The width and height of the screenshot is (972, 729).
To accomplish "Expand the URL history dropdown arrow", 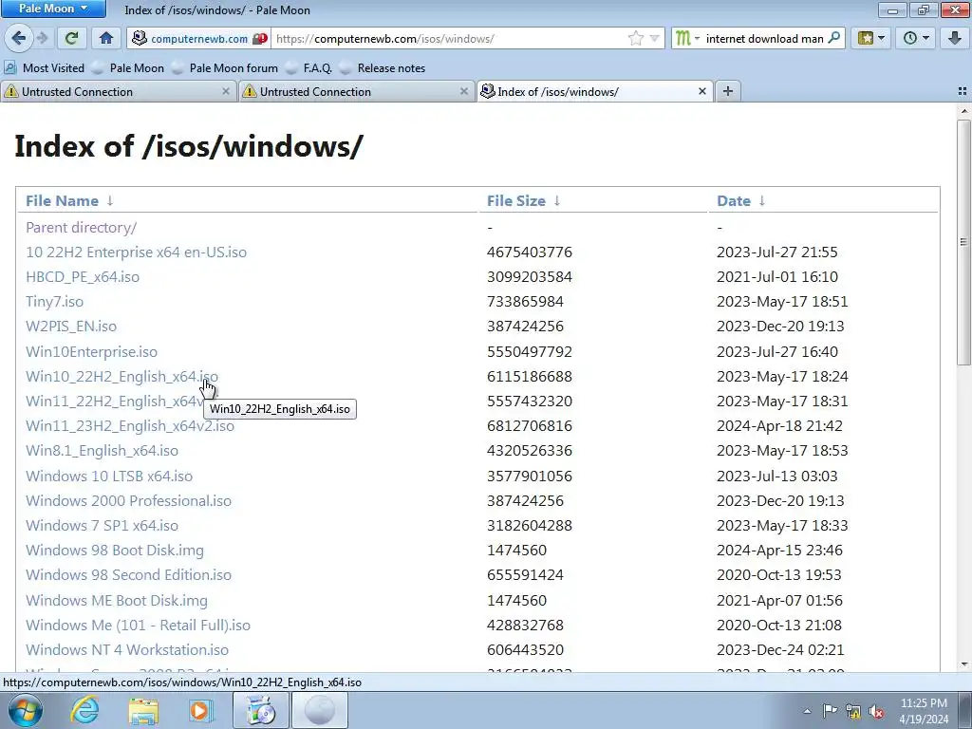I will [654, 38].
